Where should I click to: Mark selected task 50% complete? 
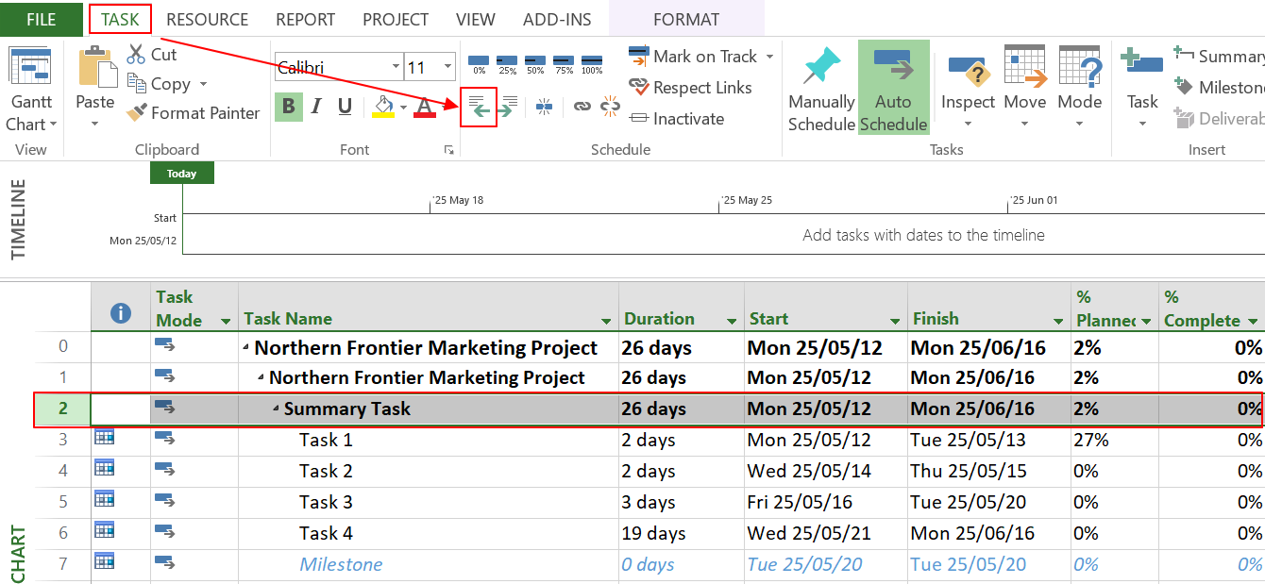pyautogui.click(x=535, y=63)
